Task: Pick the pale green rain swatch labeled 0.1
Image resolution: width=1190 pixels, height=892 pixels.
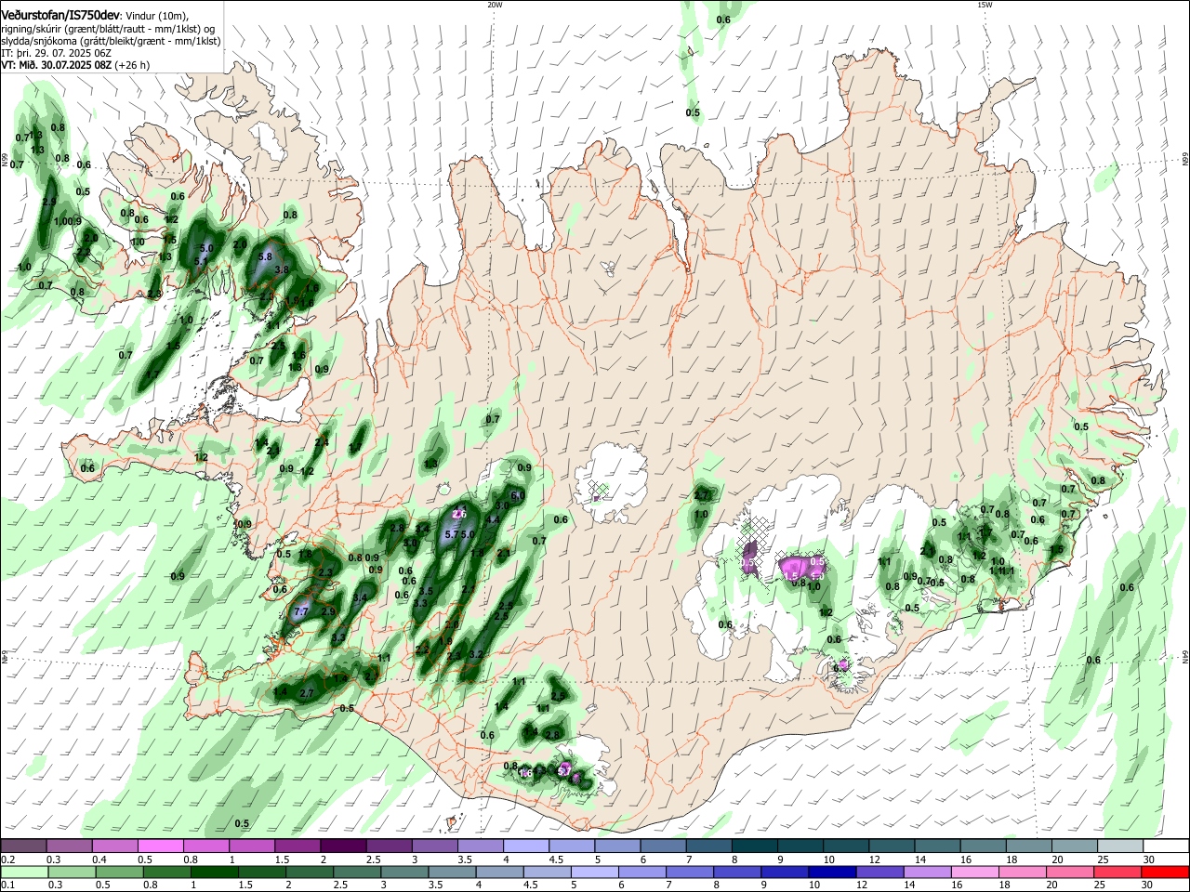Action: tap(23, 872)
